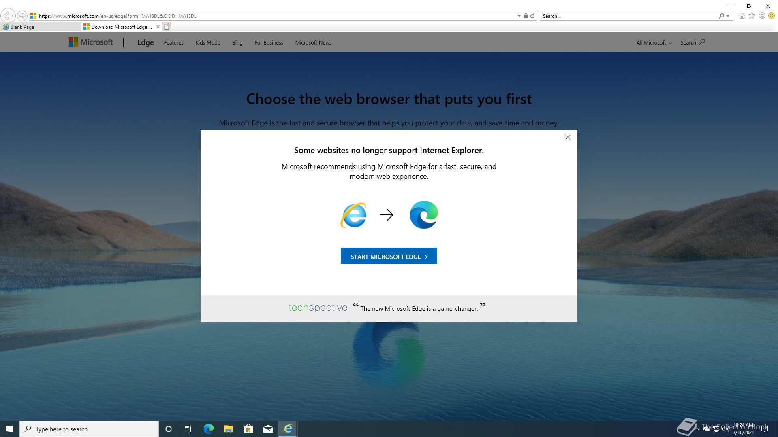This screenshot has height=437, width=778.
Task: Click the site Search magnifier link
Action: [693, 42]
